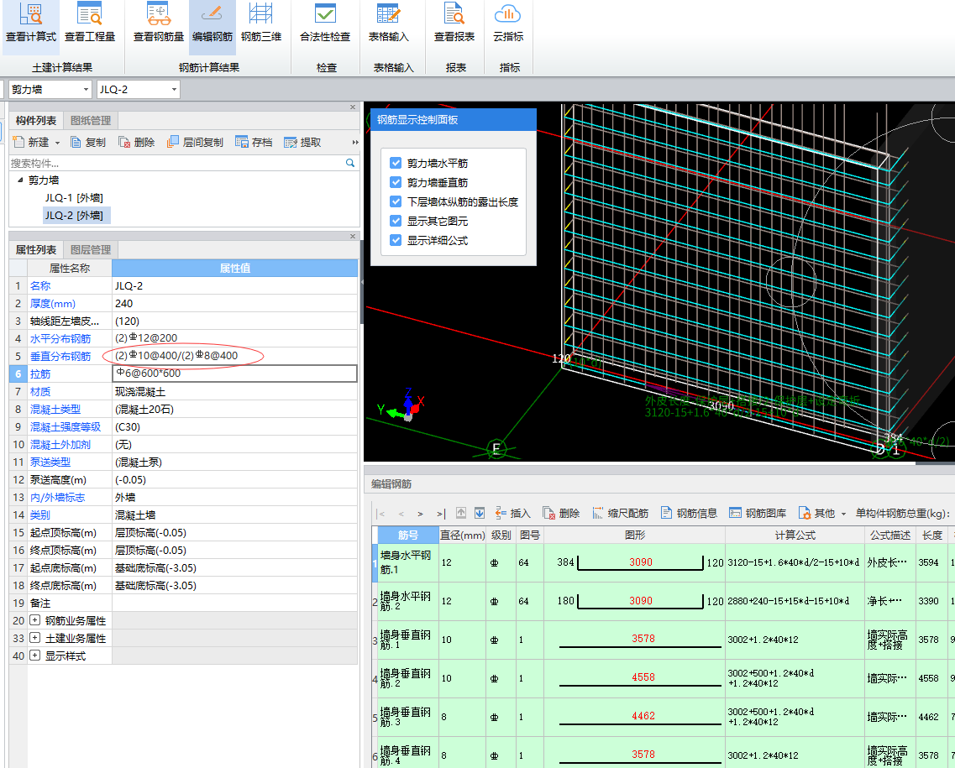Show more component list toolbar items
955x768 pixels.
(355, 143)
